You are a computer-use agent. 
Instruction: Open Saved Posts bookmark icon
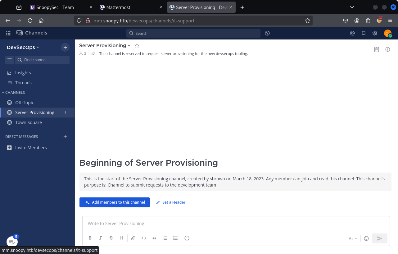tap(364, 33)
